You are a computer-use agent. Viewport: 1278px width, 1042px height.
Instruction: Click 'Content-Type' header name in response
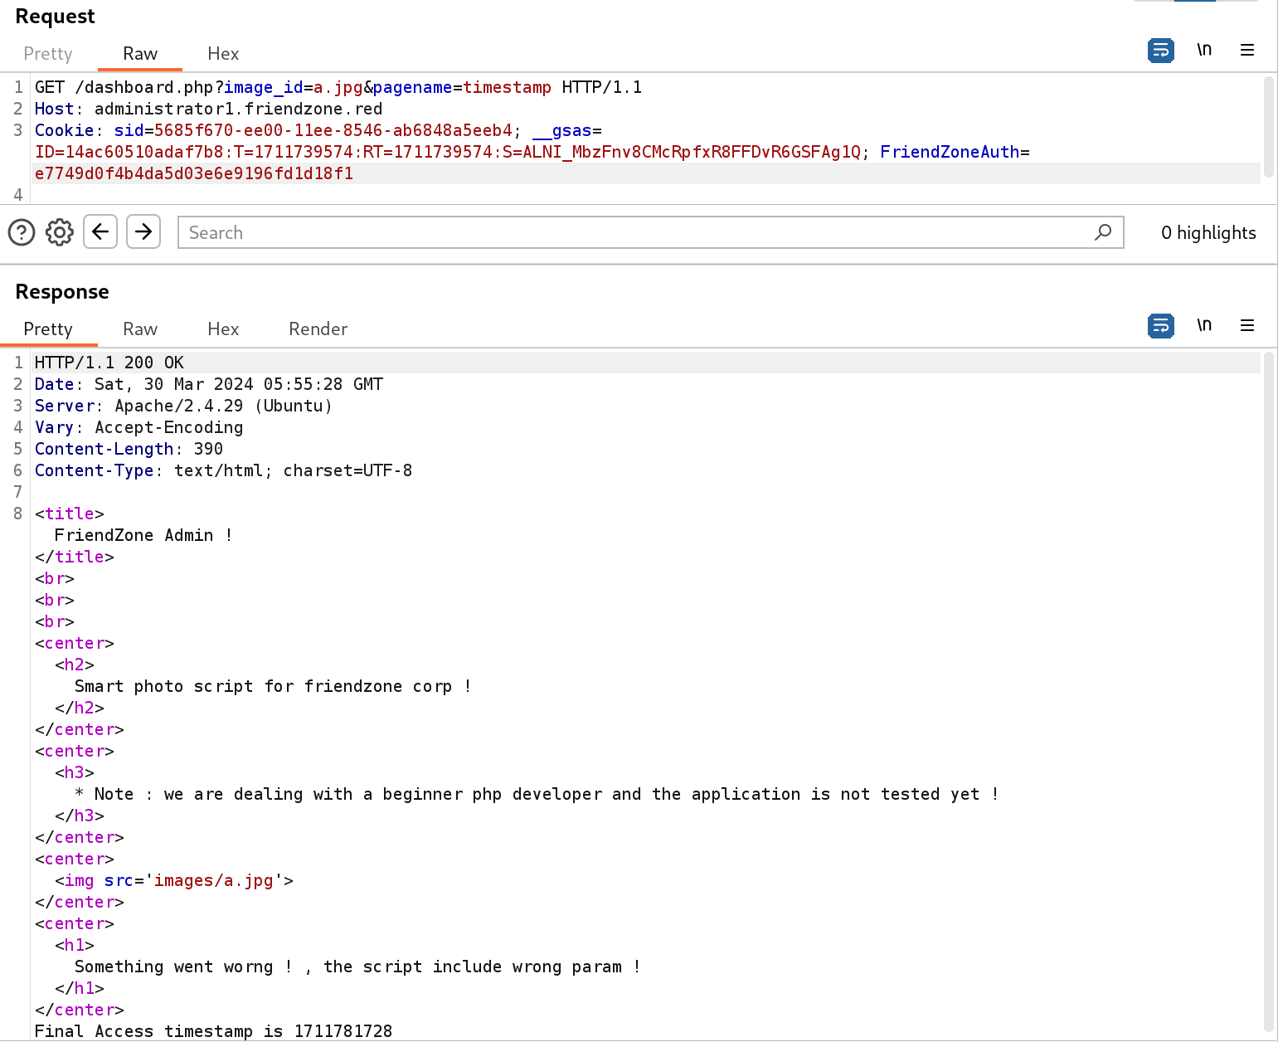[95, 470]
